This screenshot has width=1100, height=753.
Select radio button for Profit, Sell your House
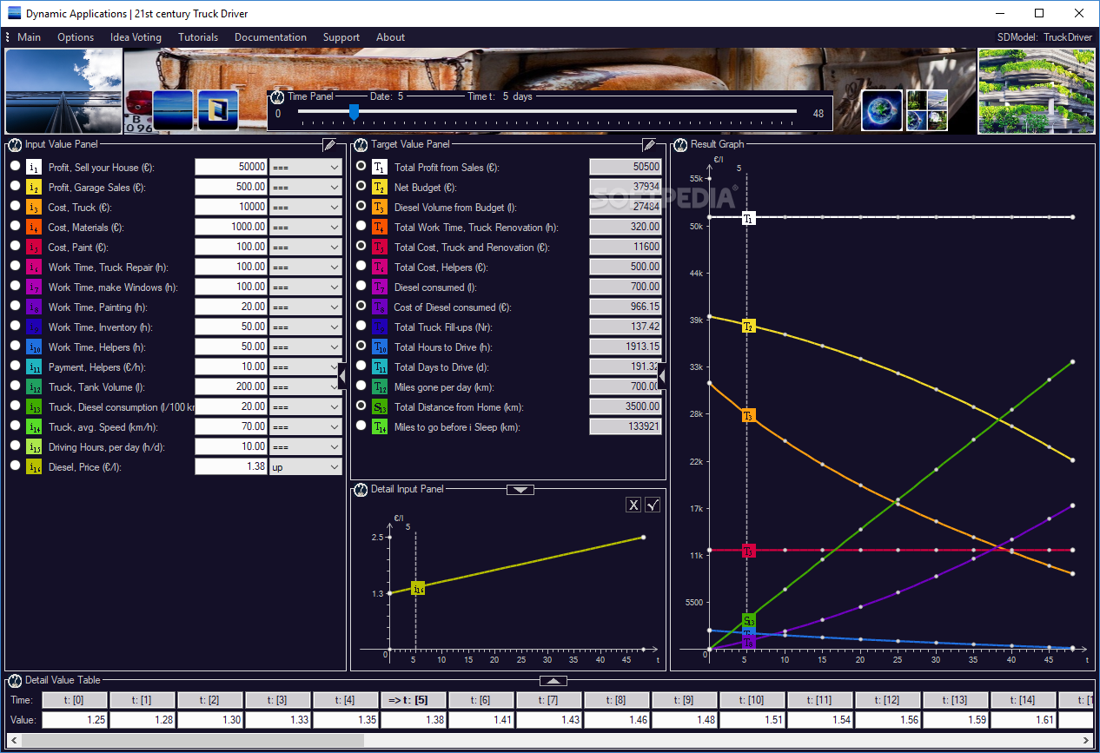pos(15,166)
